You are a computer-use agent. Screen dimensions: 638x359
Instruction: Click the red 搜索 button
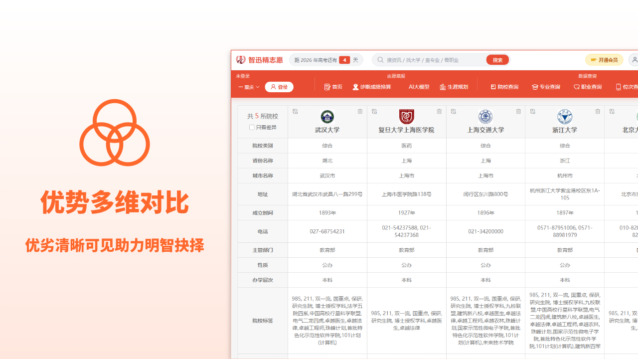[x=497, y=60]
